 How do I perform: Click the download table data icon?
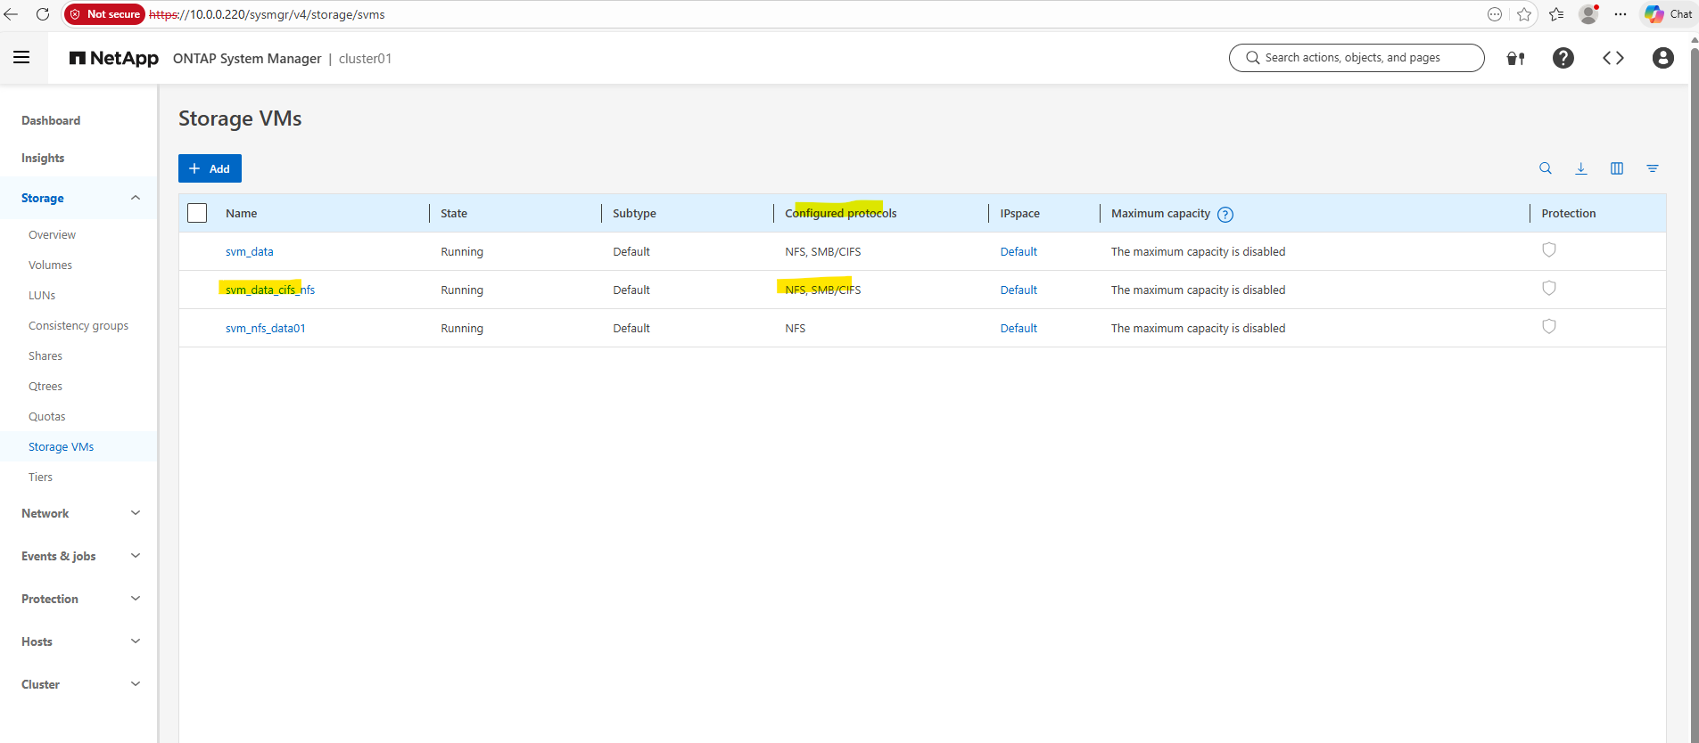pos(1581,168)
